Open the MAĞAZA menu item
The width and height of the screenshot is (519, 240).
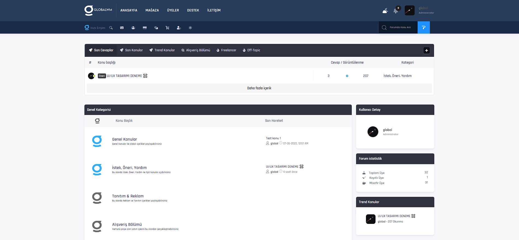tap(152, 10)
